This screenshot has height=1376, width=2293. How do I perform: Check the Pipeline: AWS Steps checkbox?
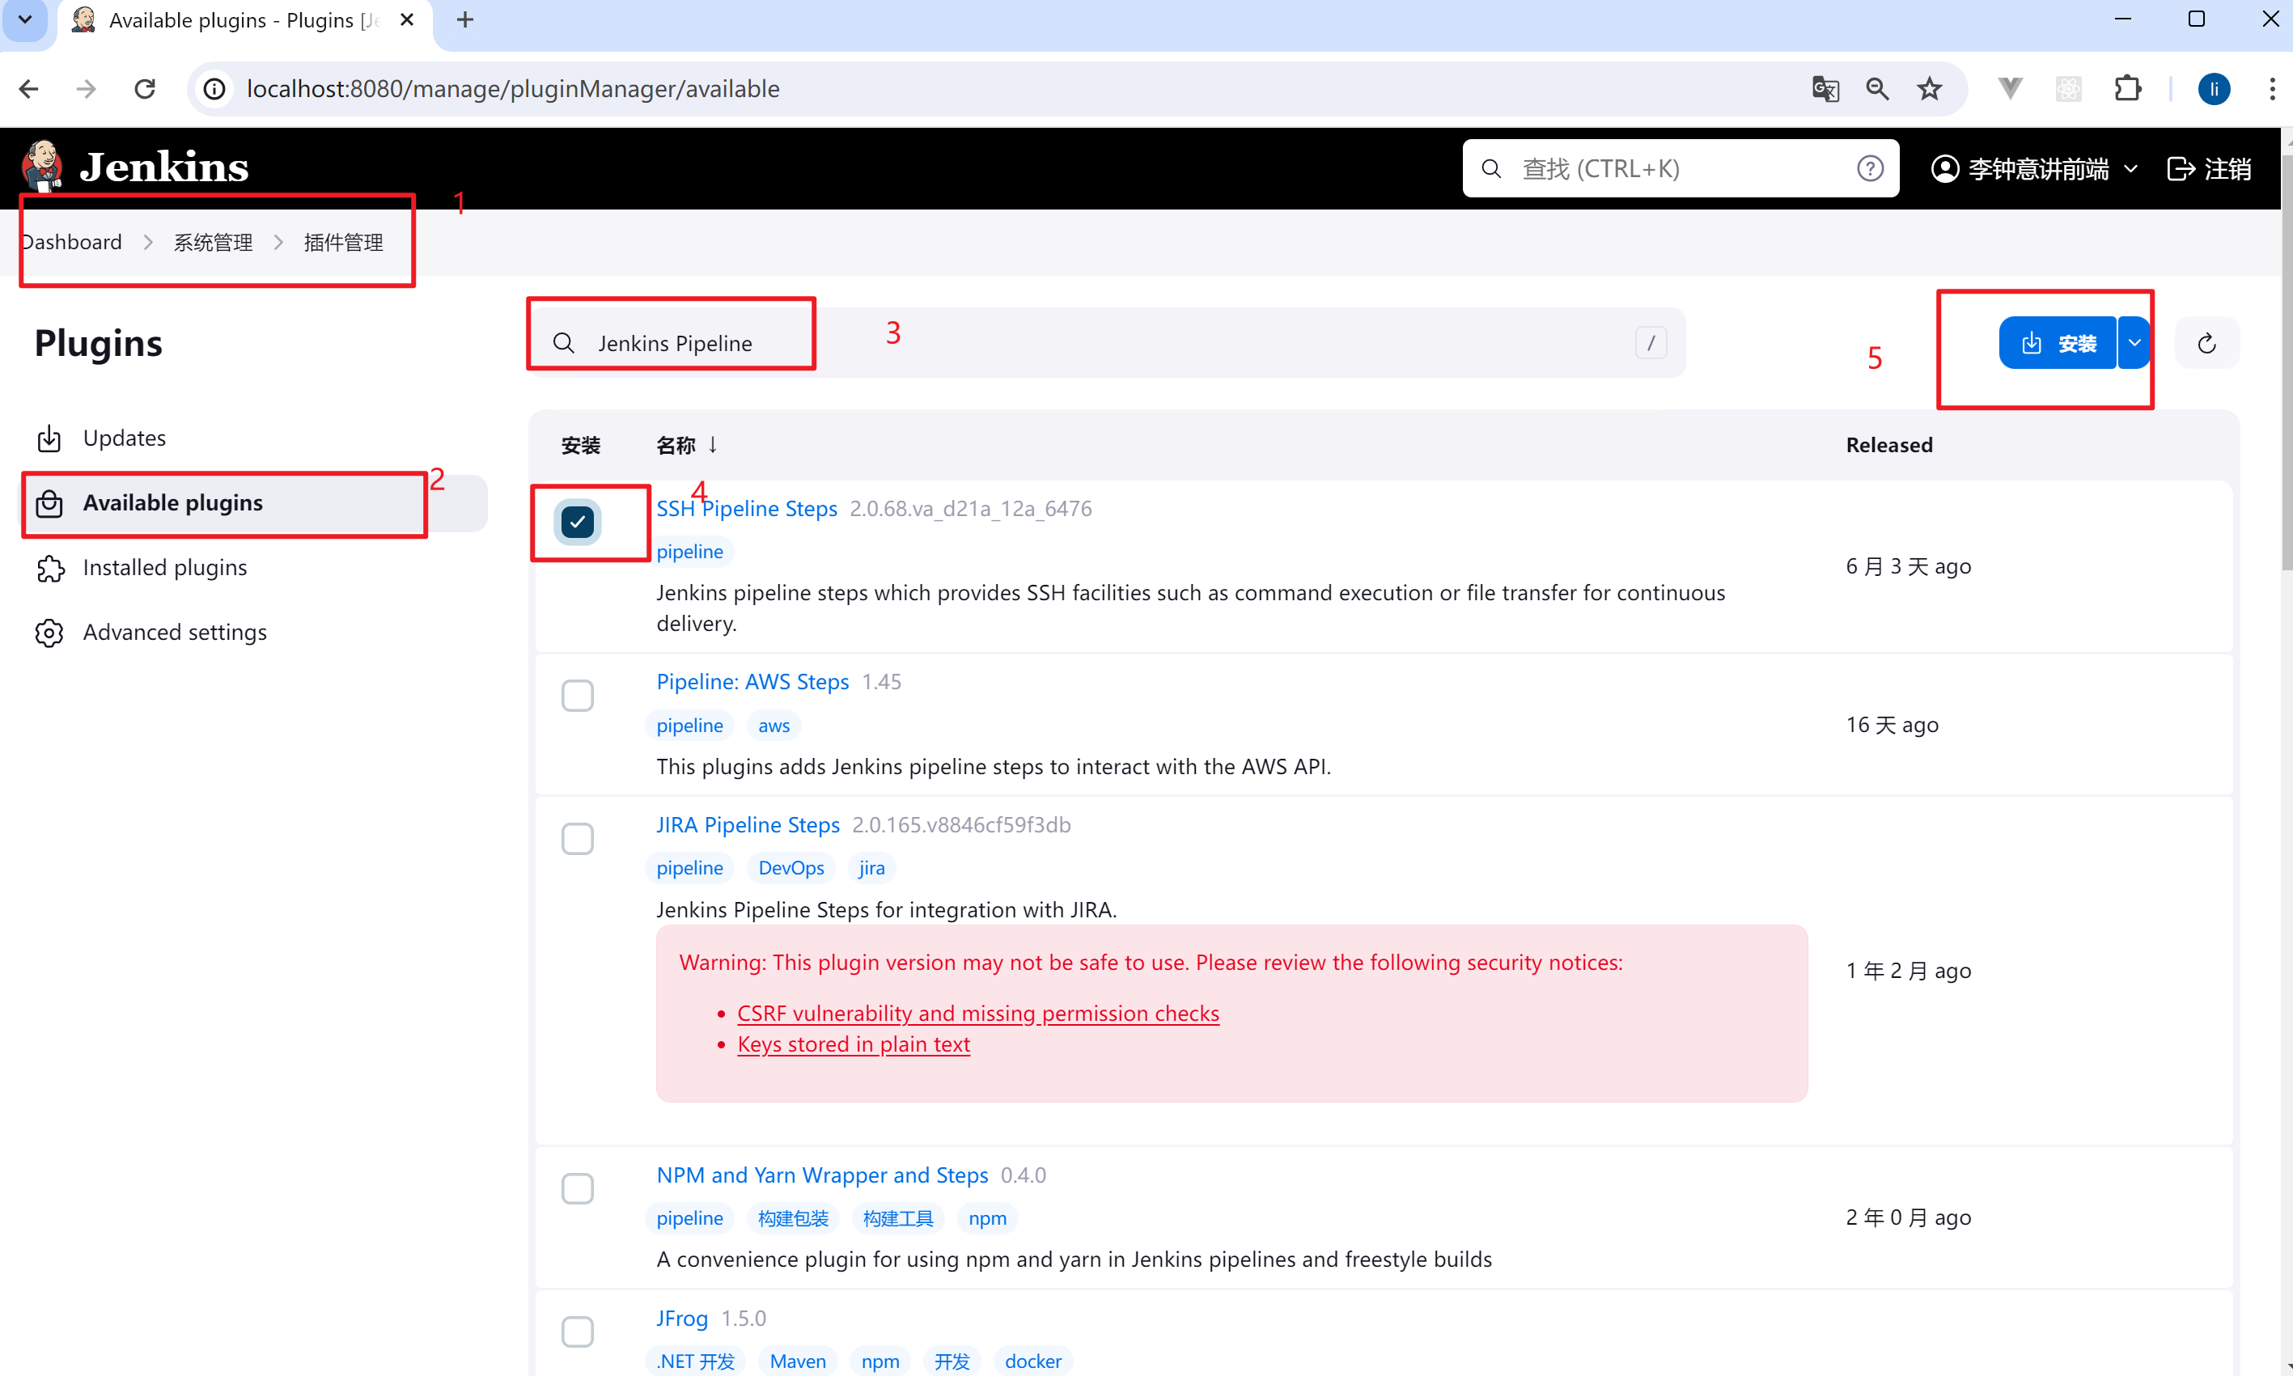tap(578, 696)
